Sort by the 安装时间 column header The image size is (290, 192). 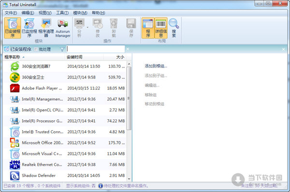[84, 57]
